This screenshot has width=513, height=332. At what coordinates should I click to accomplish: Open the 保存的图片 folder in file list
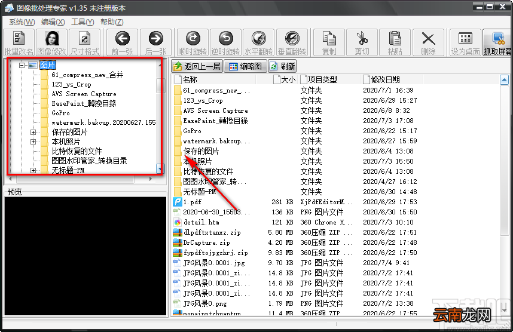[x=201, y=151]
